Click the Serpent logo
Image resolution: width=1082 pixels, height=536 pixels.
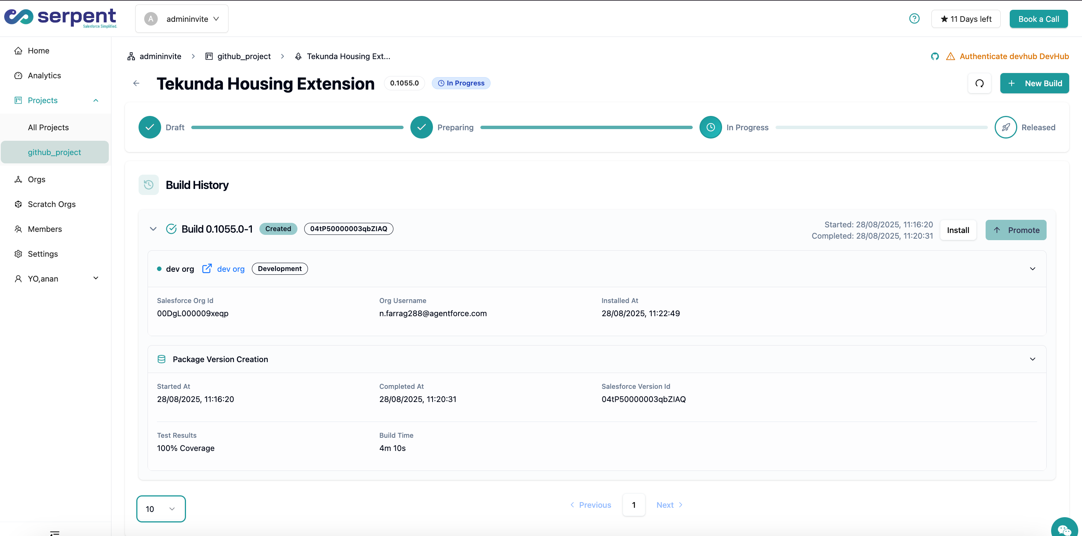61,18
